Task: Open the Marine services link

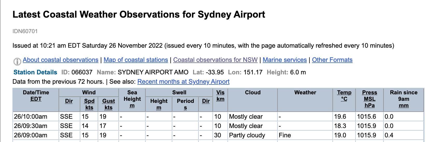Action: pos(285,60)
